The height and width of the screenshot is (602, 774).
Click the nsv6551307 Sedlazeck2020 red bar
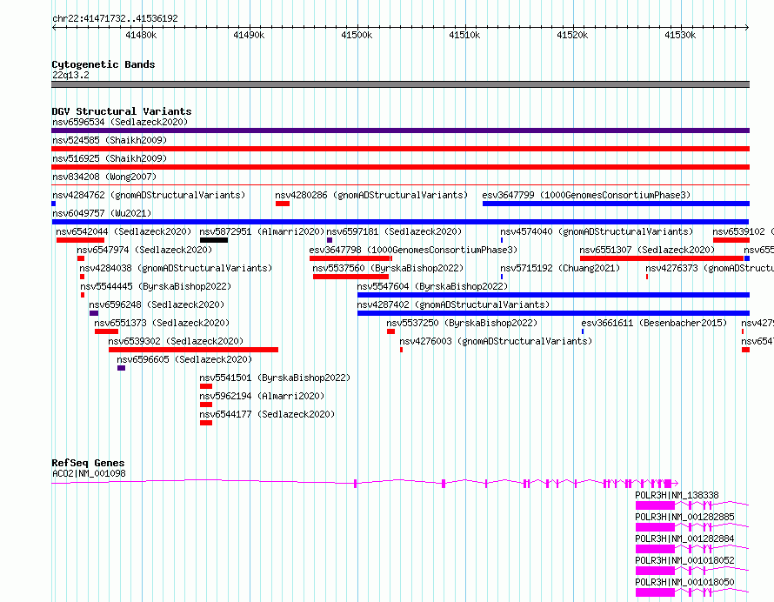(x=662, y=258)
